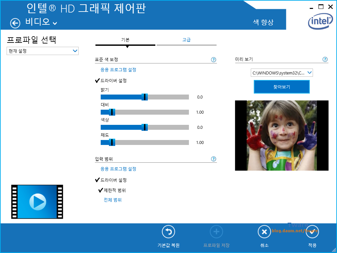Switch to the 고급 tab
Image resolution: width=337 pixels, height=253 pixels.
[186, 40]
